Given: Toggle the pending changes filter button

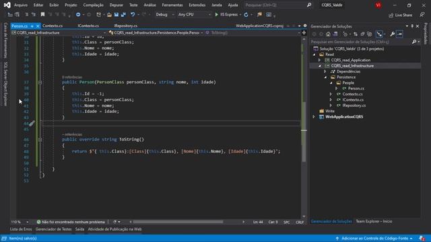Looking at the screenshot, I should point(345,34).
